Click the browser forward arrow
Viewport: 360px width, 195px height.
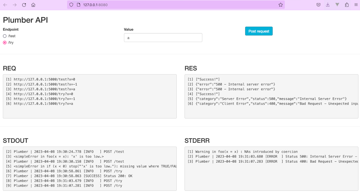tap(15, 5)
